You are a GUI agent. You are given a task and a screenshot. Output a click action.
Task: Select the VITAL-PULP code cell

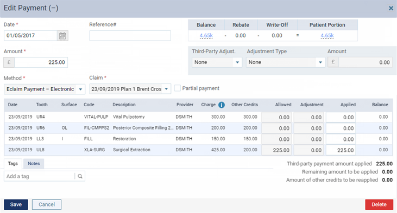coord(96,117)
